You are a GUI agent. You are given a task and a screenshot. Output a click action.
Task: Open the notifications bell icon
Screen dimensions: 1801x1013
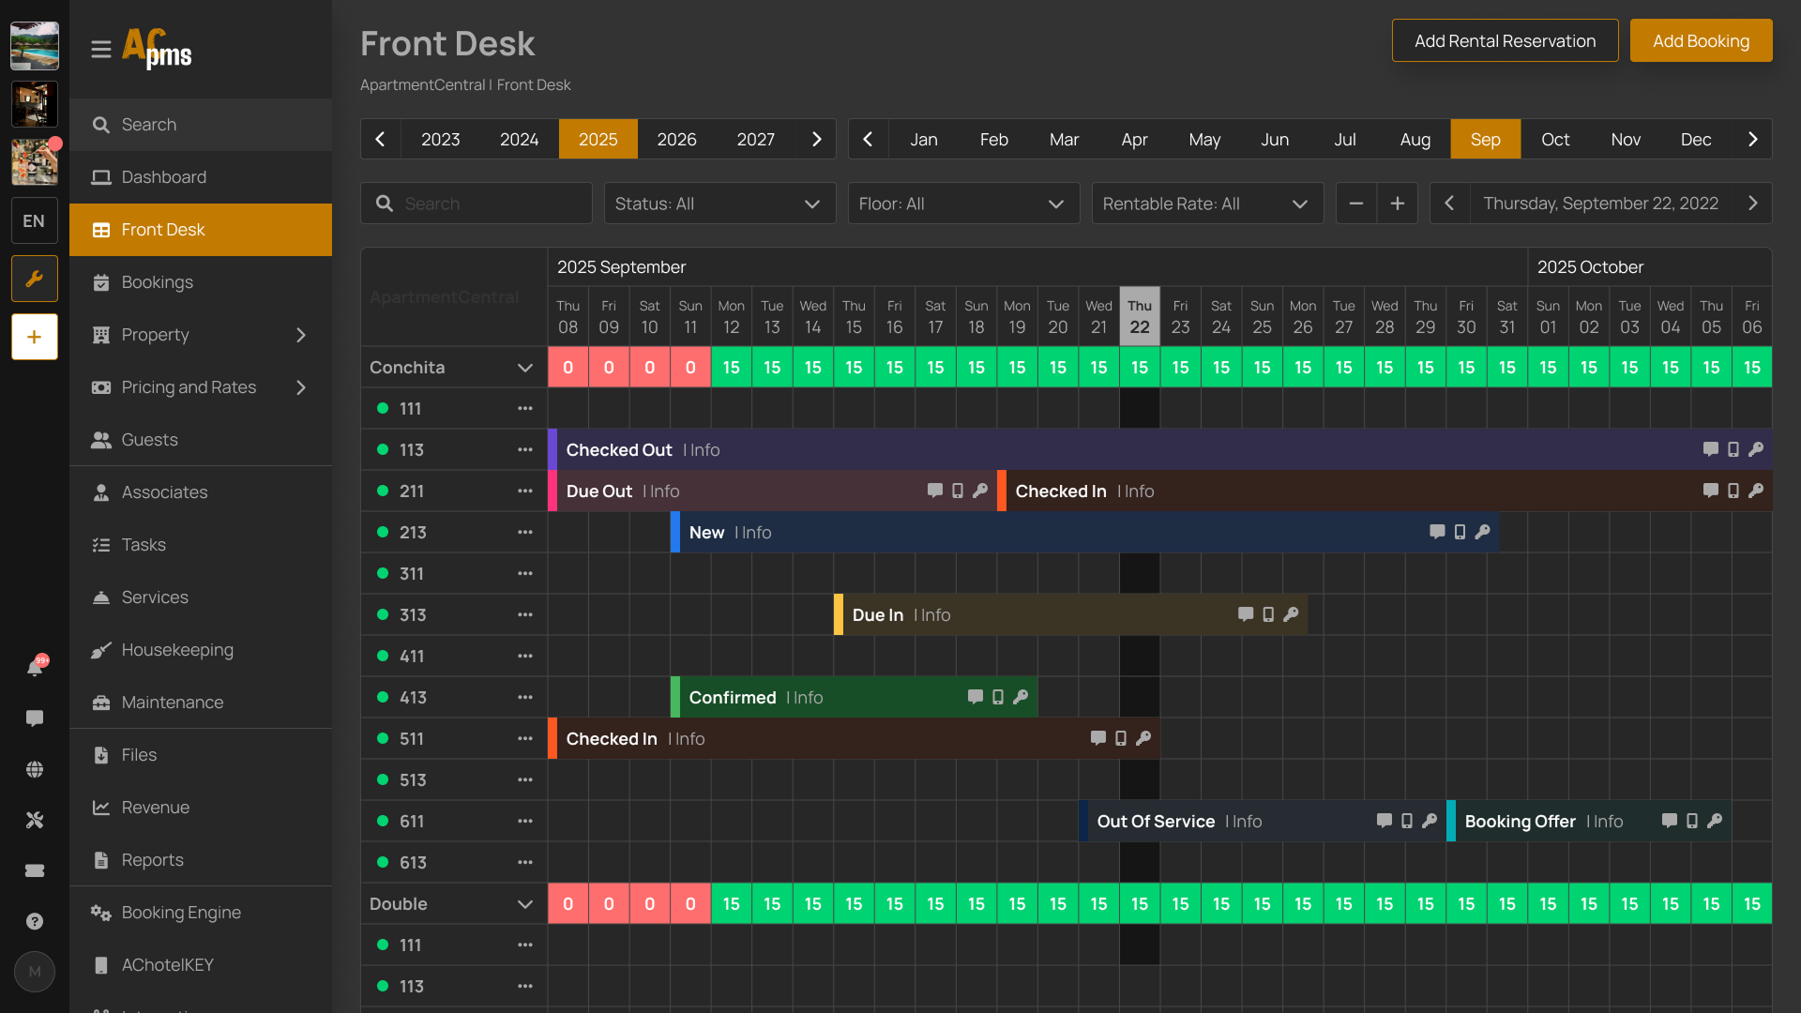click(35, 668)
